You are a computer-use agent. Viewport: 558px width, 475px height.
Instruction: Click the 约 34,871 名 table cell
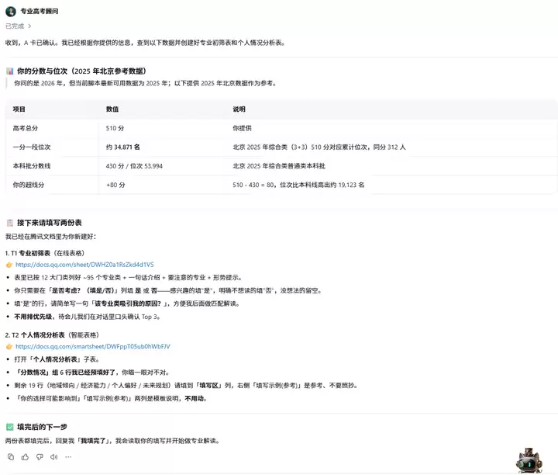click(x=123, y=147)
